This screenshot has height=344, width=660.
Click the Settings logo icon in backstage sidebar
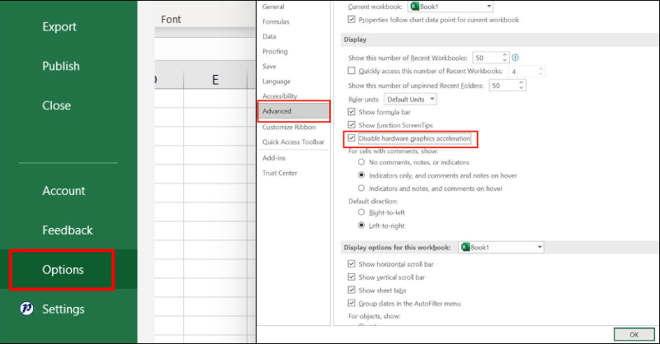tap(26, 309)
